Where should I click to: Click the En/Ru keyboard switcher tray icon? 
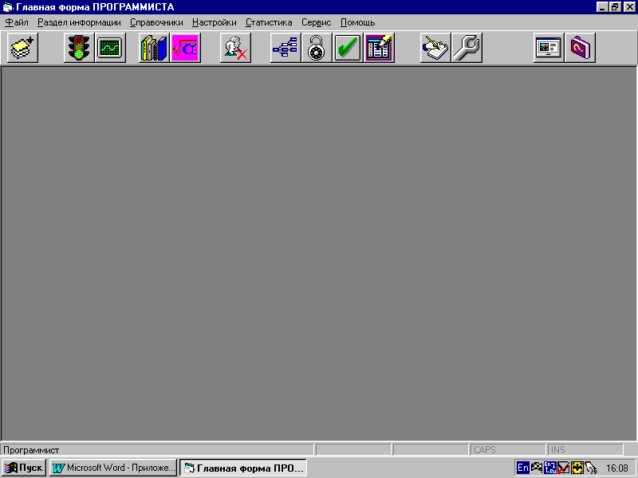pyautogui.click(x=550, y=468)
